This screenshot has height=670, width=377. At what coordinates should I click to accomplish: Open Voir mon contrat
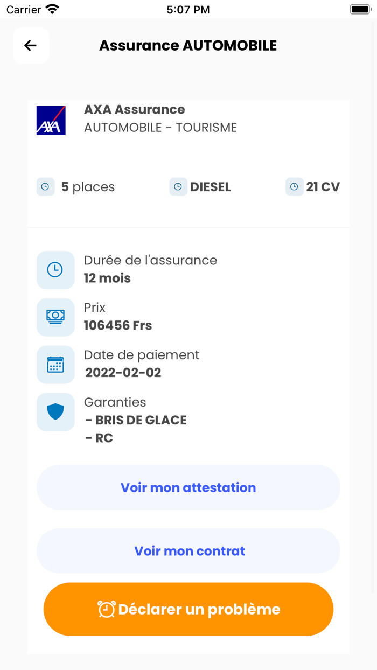pos(188,551)
